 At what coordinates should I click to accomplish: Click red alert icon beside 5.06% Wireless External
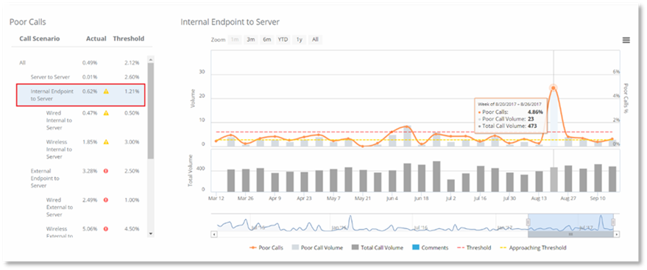[106, 229]
